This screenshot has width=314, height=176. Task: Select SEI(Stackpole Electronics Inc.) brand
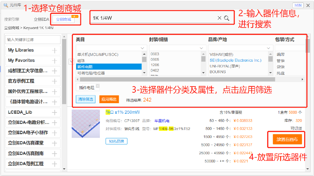click(x=236, y=60)
